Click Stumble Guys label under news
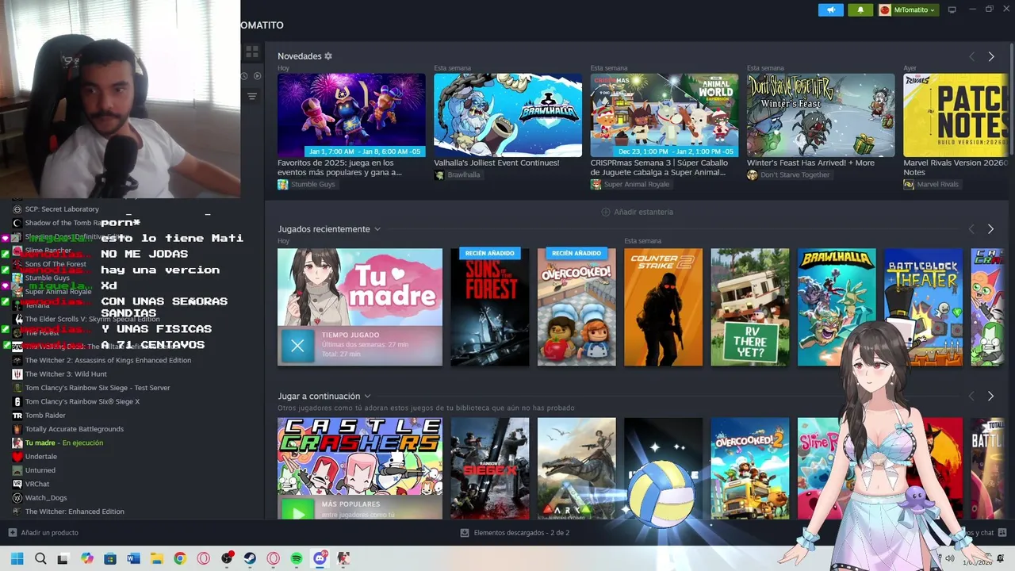The height and width of the screenshot is (571, 1015). [306, 184]
